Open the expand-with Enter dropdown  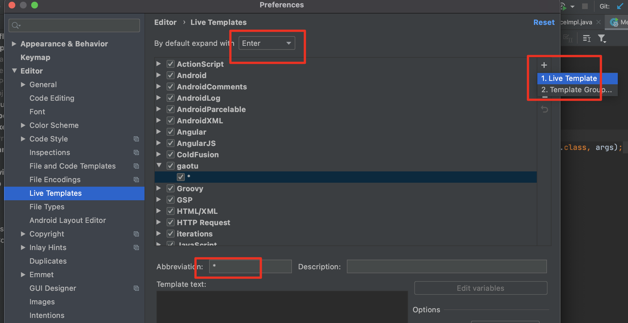click(267, 43)
